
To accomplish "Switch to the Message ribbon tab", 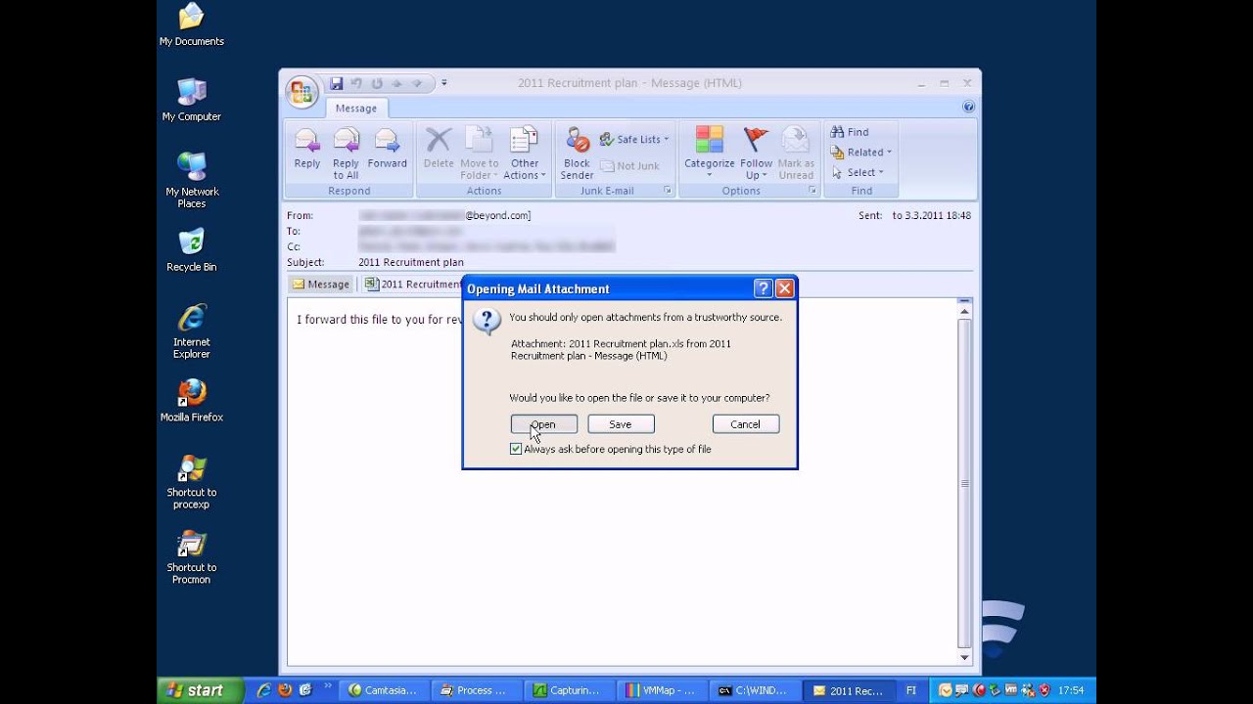I will (x=356, y=109).
